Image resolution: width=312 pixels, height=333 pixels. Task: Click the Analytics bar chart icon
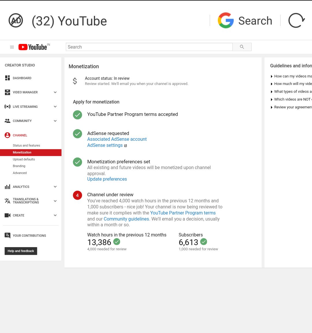(8, 187)
